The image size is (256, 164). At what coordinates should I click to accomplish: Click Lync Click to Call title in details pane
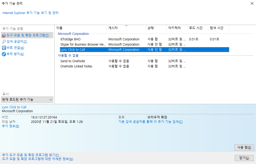tap(14, 107)
